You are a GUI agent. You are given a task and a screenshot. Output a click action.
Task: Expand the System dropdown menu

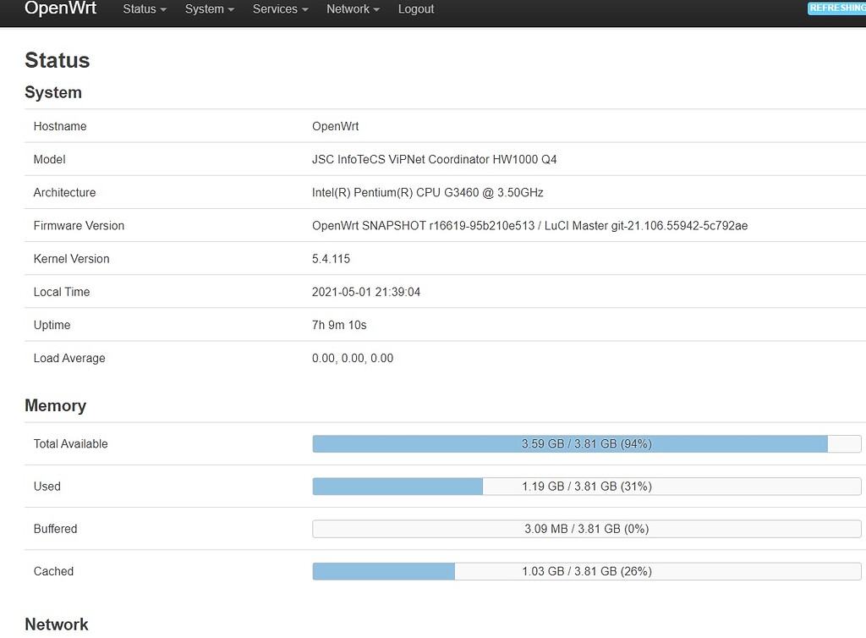coord(207,9)
